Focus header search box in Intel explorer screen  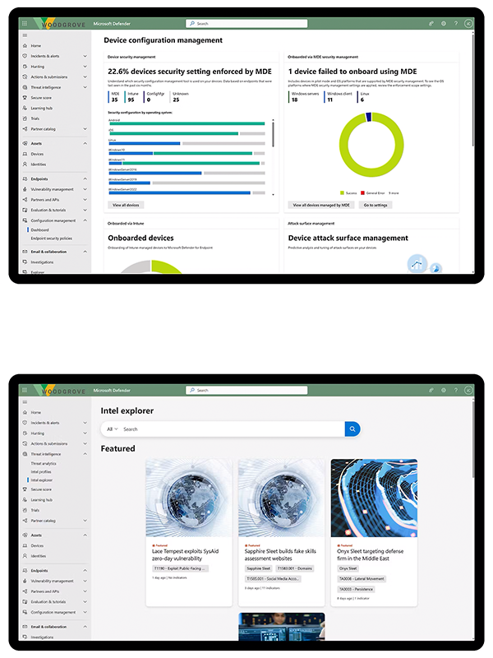pos(246,390)
